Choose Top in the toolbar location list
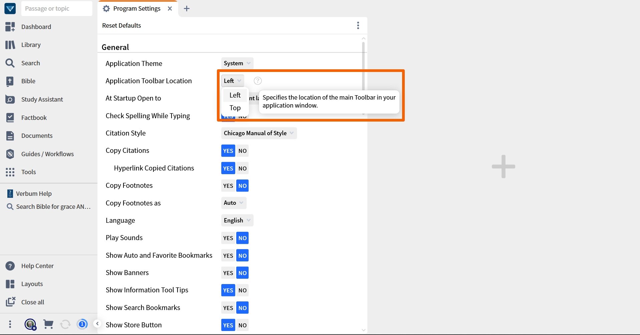The image size is (640, 335). (235, 108)
